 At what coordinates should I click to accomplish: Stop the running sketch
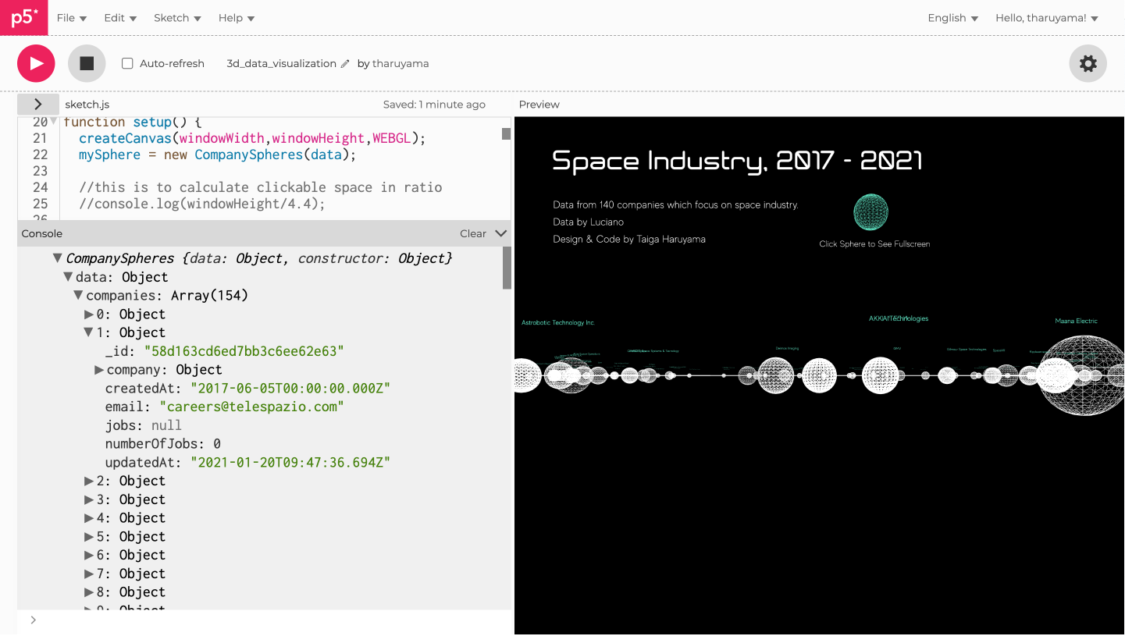87,63
